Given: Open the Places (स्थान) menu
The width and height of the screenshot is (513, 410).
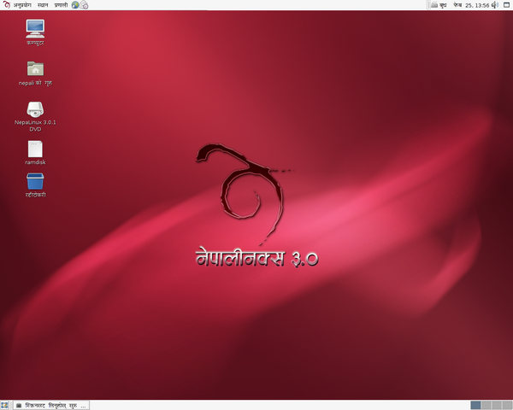Looking at the screenshot, I should click(x=43, y=5).
